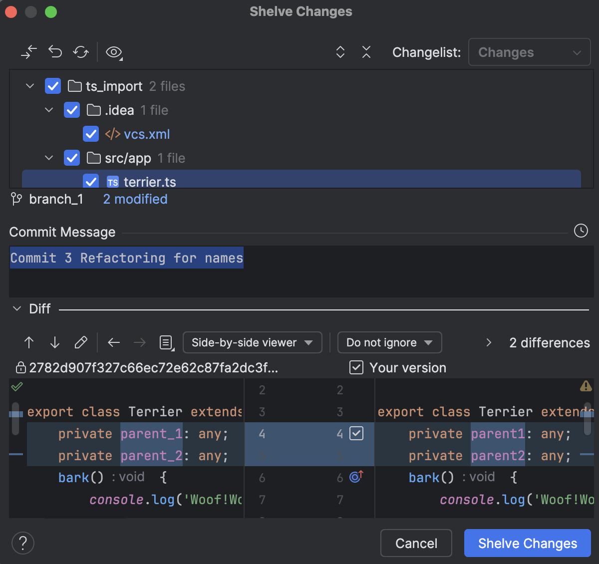
Task: Select the Rollback changes icon
Action: (x=55, y=52)
